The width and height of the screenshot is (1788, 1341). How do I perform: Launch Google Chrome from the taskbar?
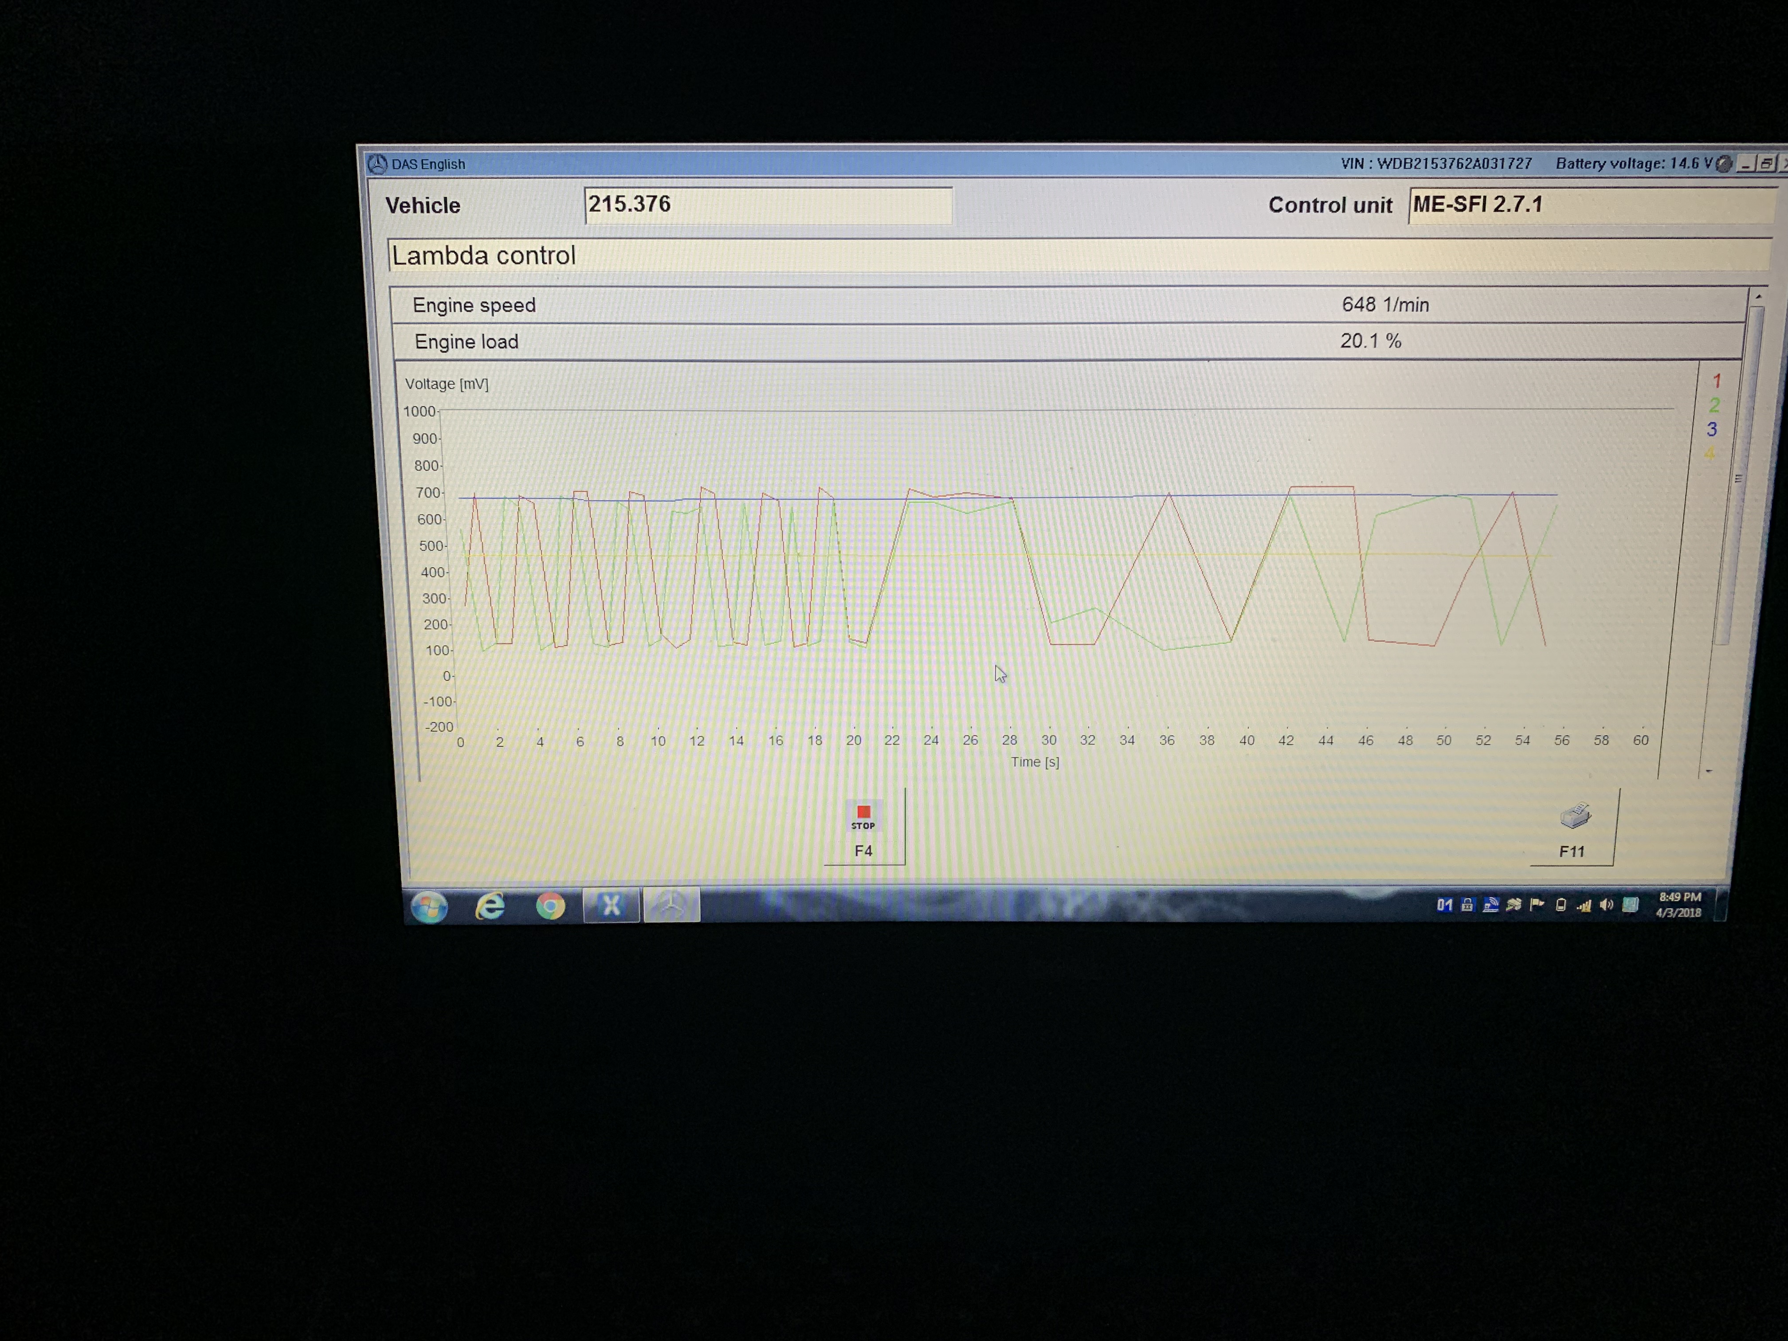click(550, 906)
